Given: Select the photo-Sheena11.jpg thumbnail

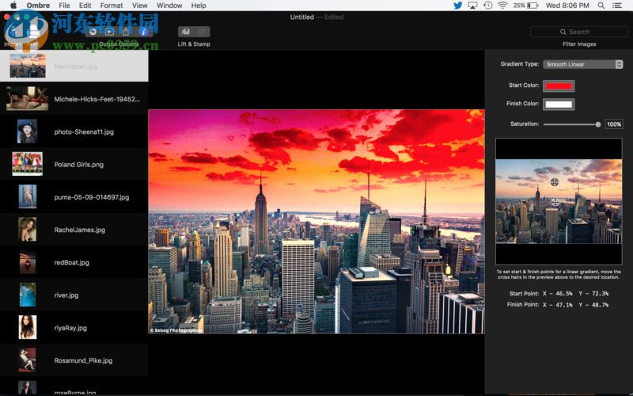Looking at the screenshot, I should (x=27, y=131).
